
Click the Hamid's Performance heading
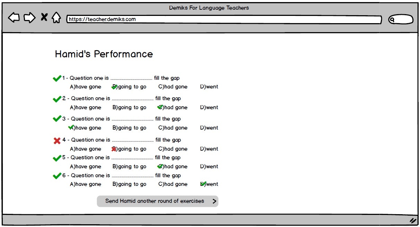(x=104, y=54)
